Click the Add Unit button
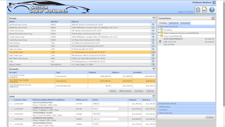225x127 pixels. (x=150, y=91)
